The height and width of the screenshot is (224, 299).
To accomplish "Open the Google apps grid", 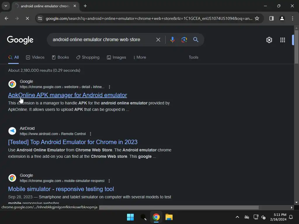I will pyautogui.click(x=282, y=40).
